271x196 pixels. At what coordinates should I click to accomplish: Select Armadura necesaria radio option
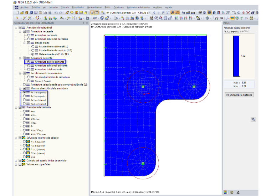(29, 35)
